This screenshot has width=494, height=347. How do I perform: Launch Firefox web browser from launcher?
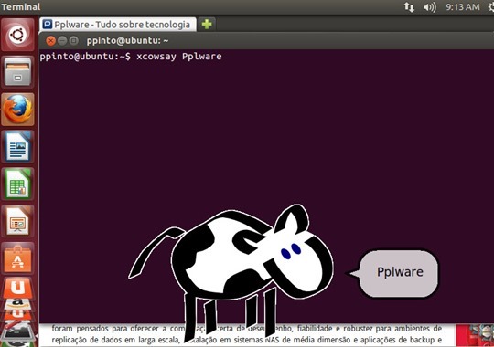[x=17, y=110]
